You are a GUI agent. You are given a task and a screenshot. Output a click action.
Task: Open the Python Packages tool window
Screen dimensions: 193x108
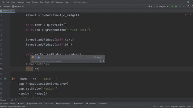[x=34, y=103]
